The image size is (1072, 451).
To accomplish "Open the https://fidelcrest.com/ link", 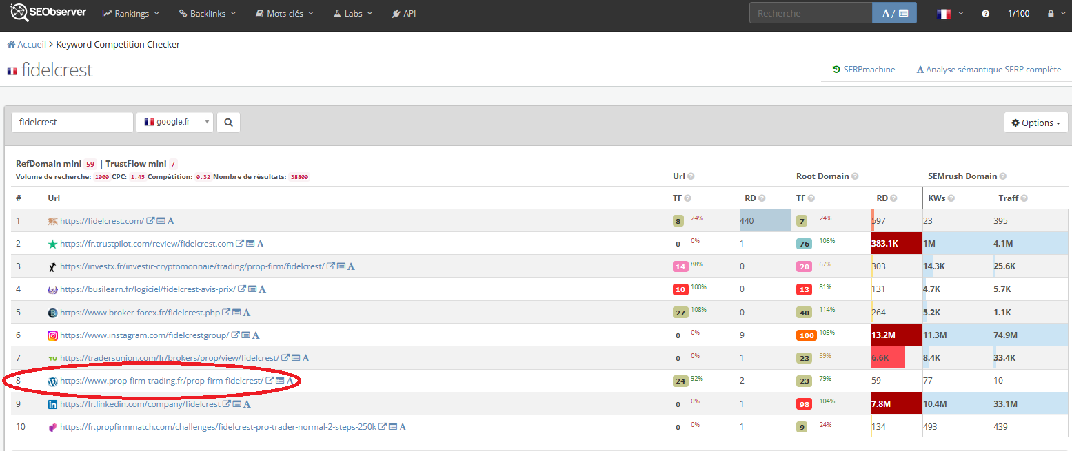I will tap(102, 221).
